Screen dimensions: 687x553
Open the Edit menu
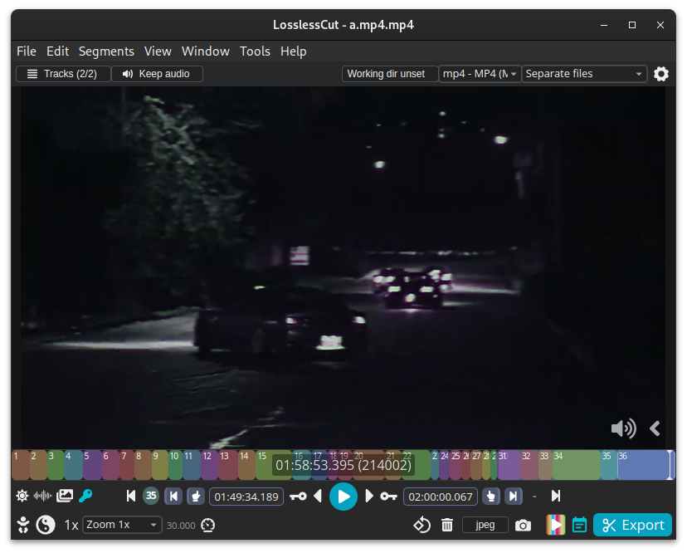(57, 51)
